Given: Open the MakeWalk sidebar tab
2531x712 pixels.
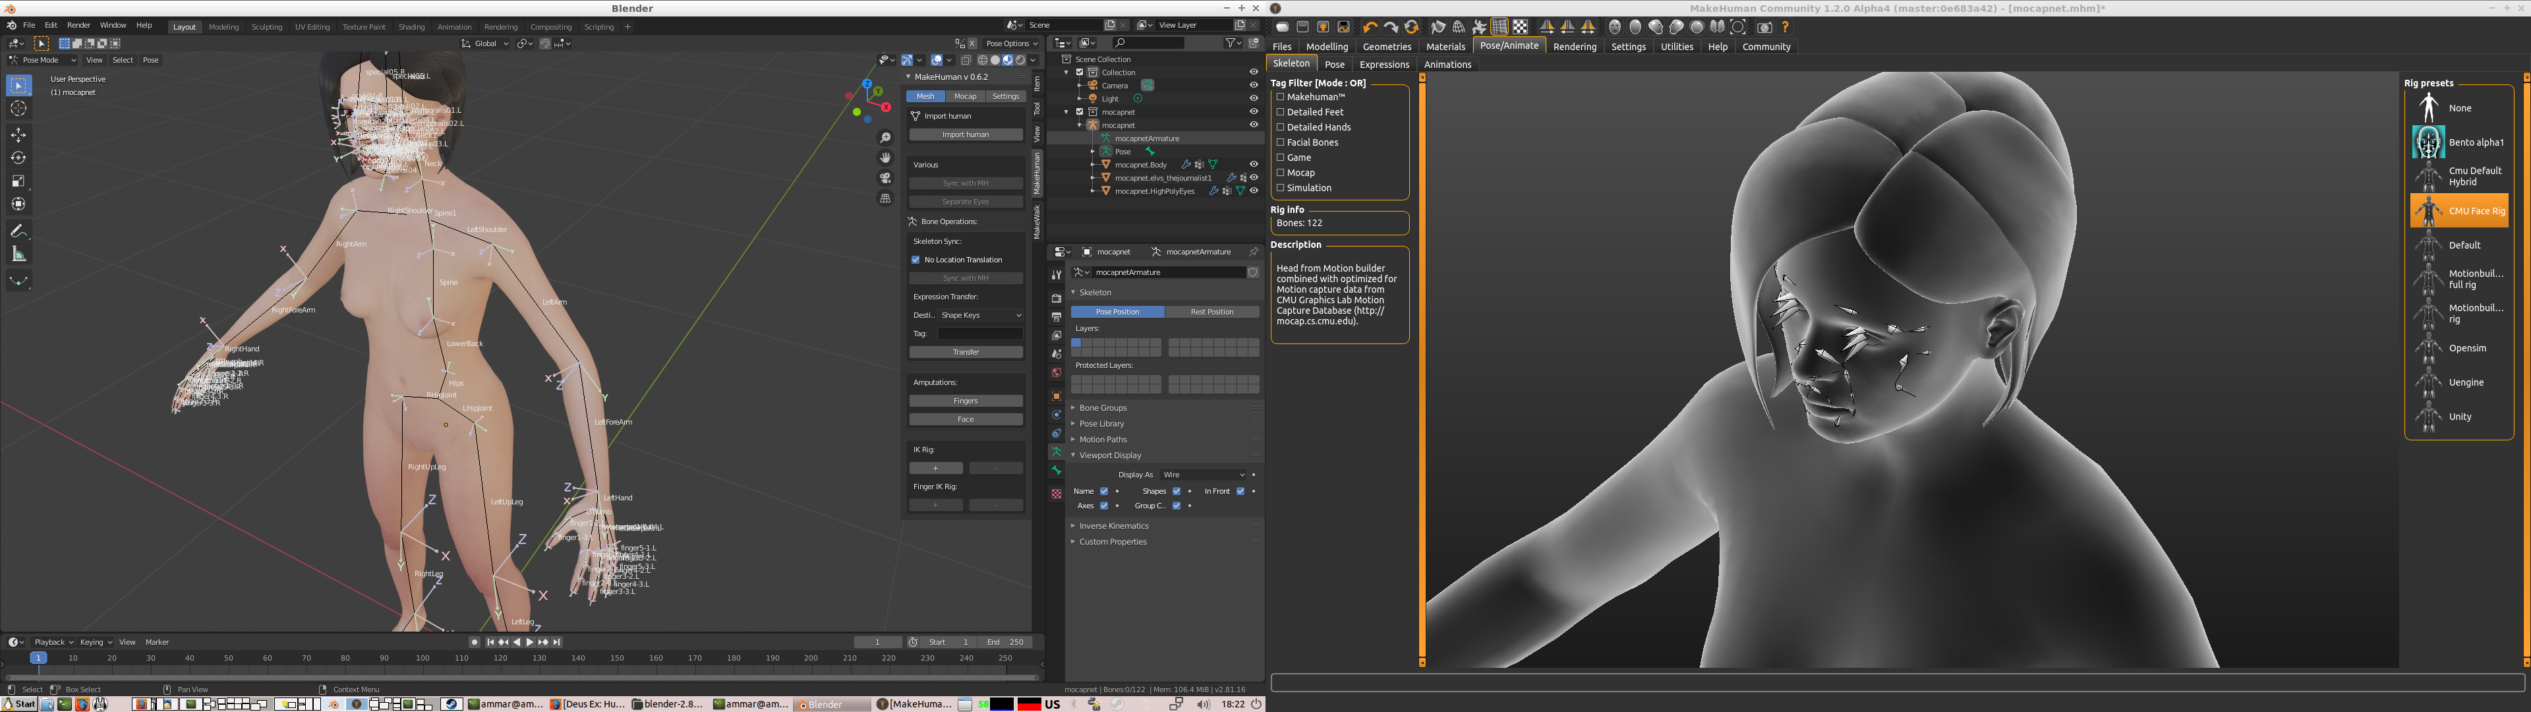Looking at the screenshot, I should point(1037,222).
